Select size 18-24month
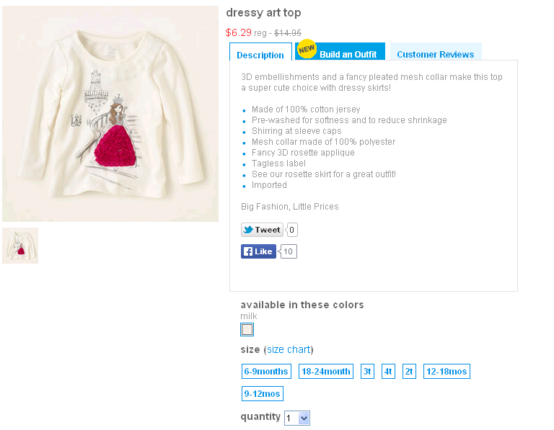Viewport: 554px width, 430px height. 326,372
